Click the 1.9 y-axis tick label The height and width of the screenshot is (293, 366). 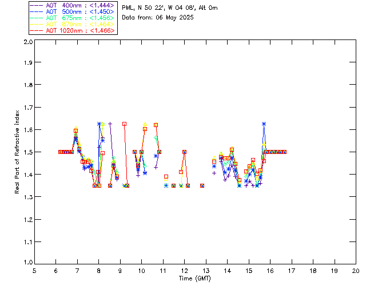28,62
